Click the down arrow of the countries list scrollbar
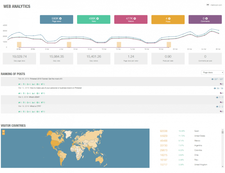225x173 pixels. click(223, 167)
